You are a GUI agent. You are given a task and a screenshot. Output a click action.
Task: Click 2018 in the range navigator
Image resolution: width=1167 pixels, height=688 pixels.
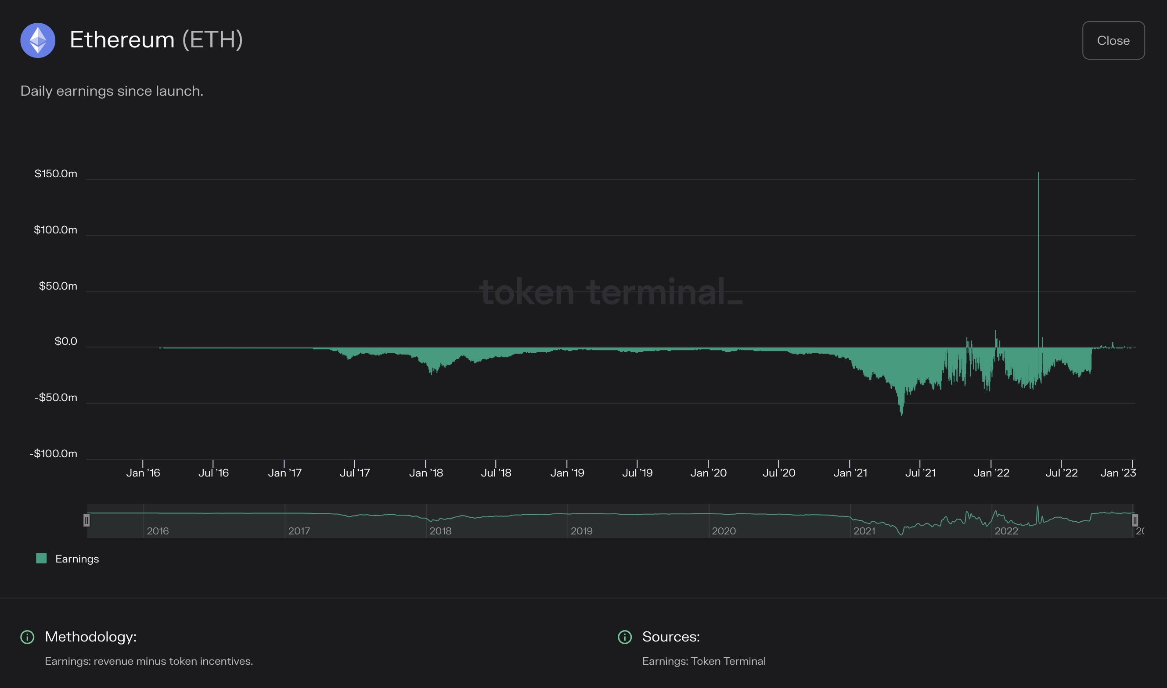[440, 531]
